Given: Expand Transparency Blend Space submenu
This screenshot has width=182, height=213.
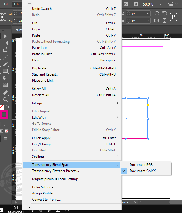Looking at the screenshot, I should click(x=72, y=165).
